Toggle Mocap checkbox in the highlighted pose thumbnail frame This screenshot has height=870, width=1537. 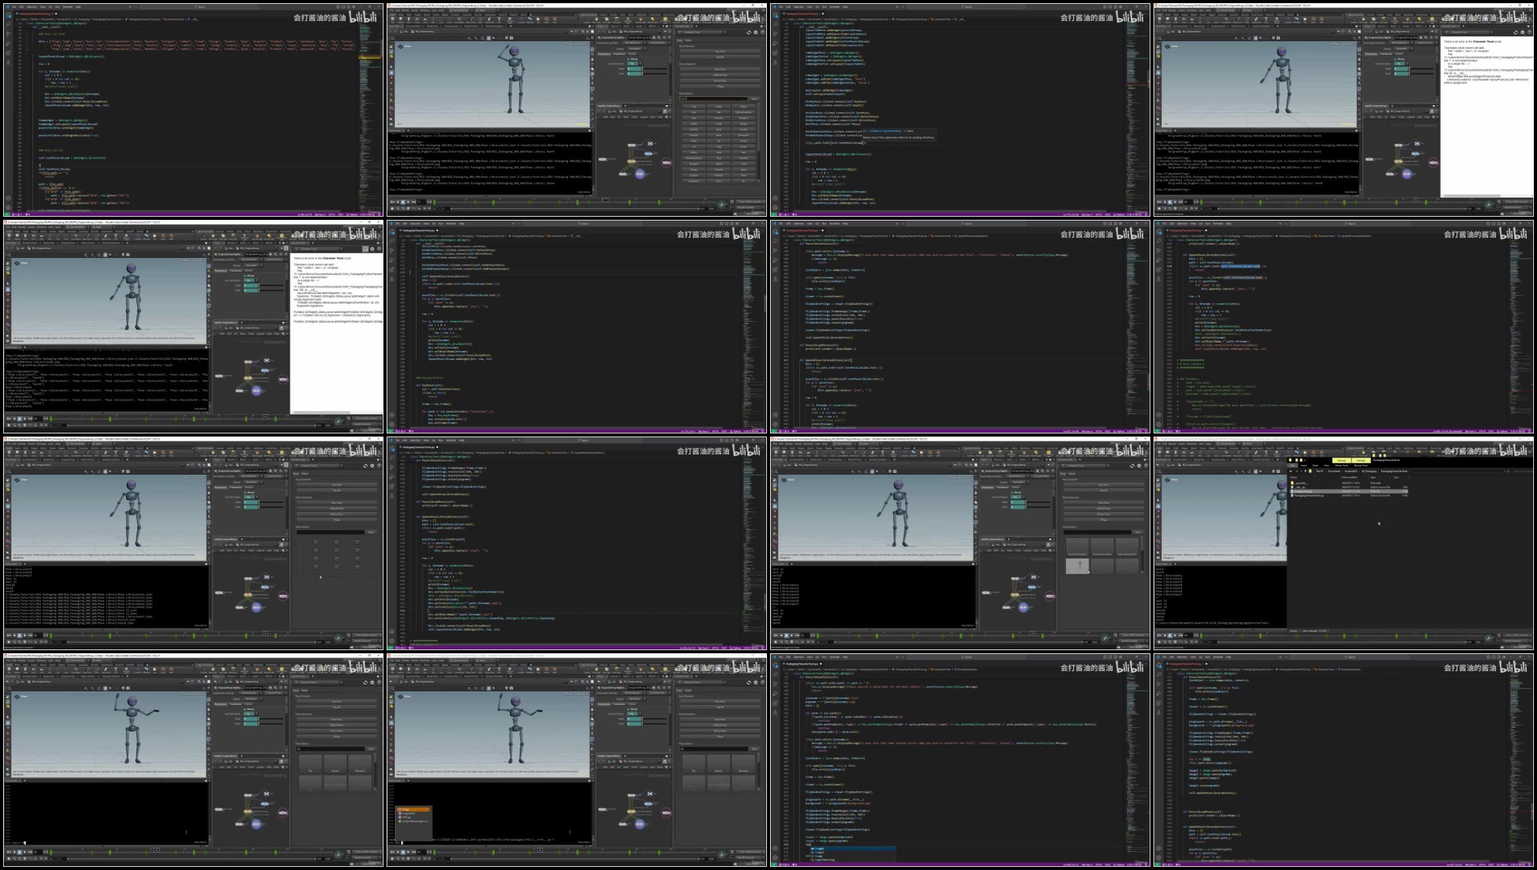pos(1012,492)
